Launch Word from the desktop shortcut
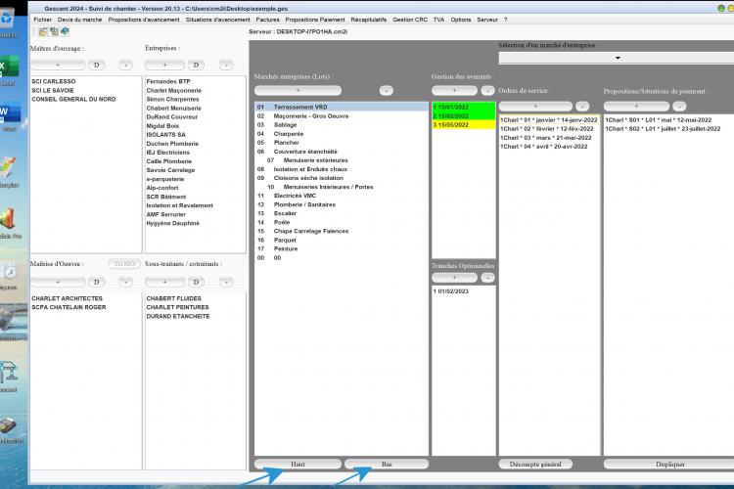Image resolution: width=734 pixels, height=489 pixels. click(x=9, y=115)
